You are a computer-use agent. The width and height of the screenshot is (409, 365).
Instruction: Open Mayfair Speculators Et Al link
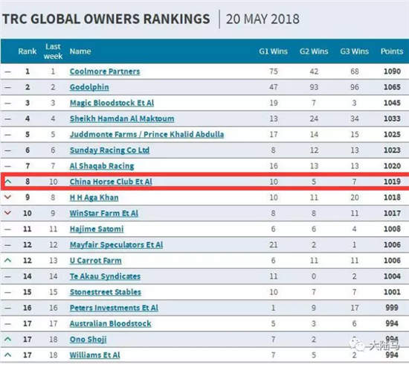coord(116,245)
